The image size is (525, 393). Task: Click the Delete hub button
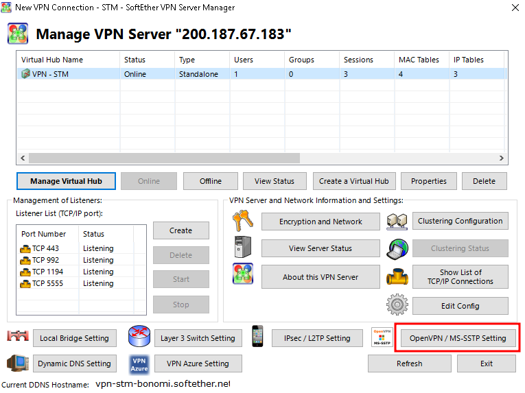[484, 181]
